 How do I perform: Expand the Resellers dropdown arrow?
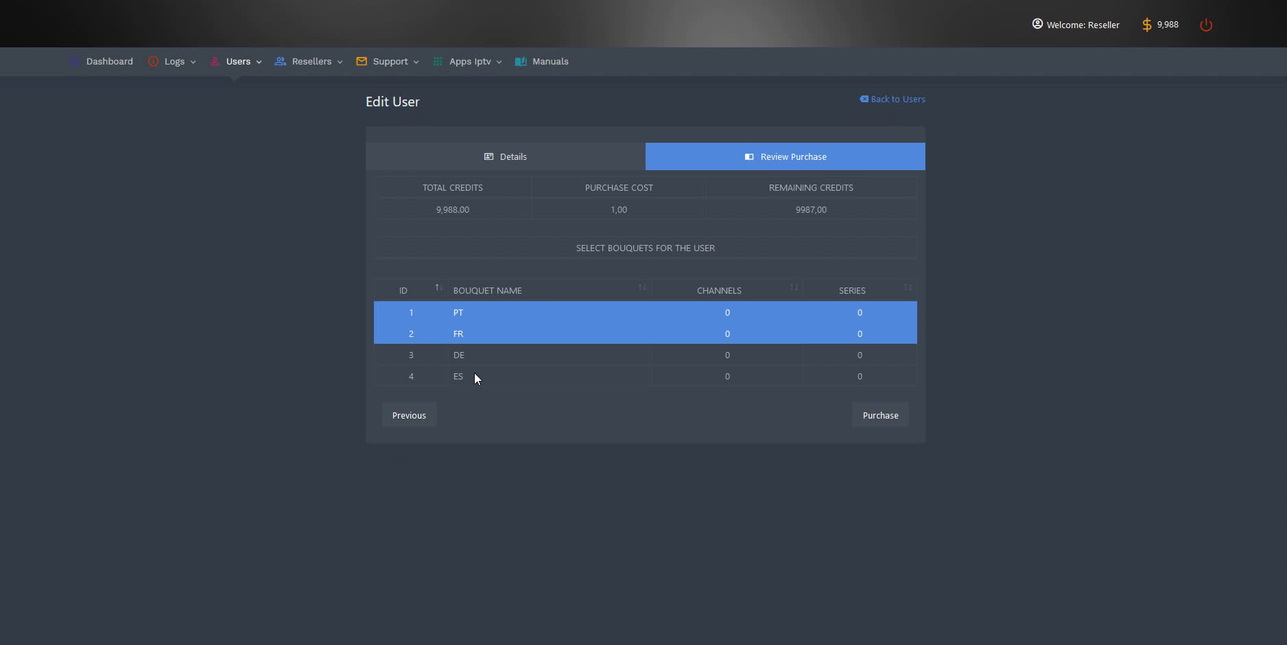point(340,62)
